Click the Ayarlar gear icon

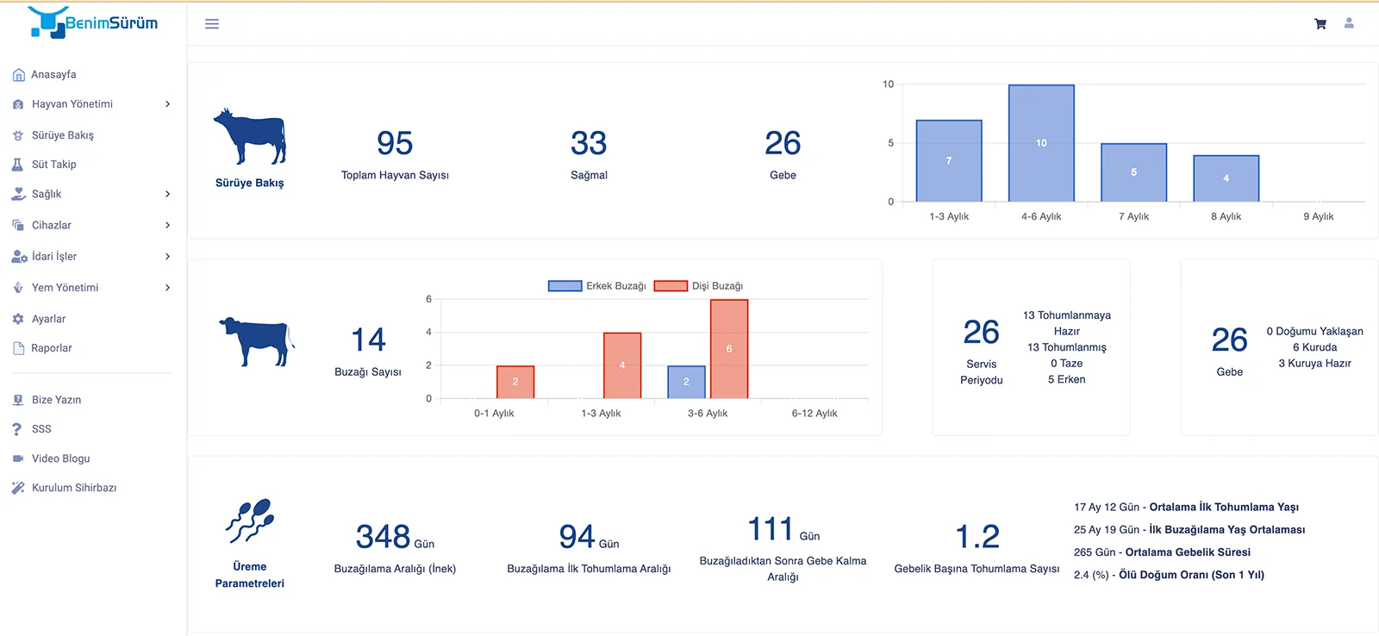tap(18, 319)
